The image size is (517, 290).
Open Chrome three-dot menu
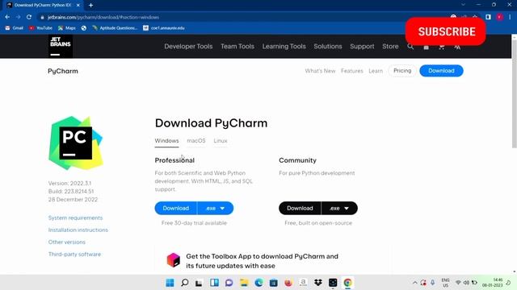coord(510,17)
